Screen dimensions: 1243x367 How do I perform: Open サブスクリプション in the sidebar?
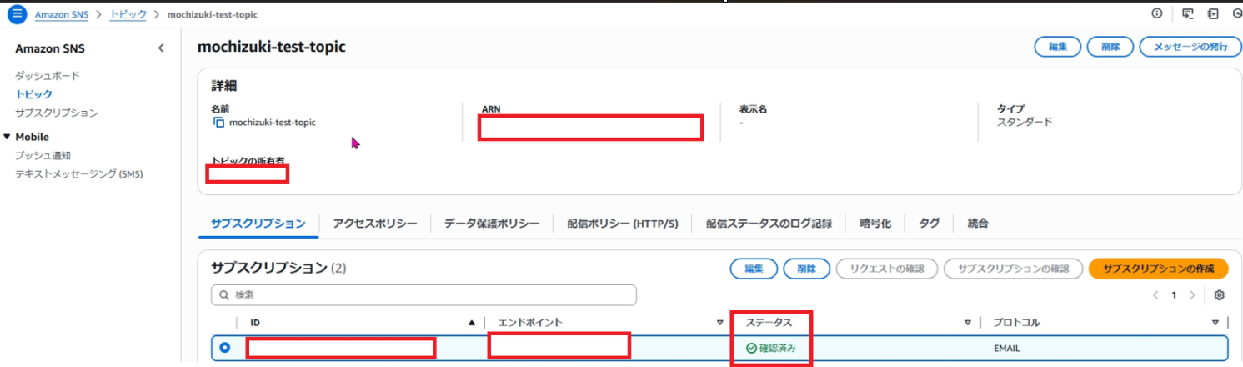click(x=57, y=113)
